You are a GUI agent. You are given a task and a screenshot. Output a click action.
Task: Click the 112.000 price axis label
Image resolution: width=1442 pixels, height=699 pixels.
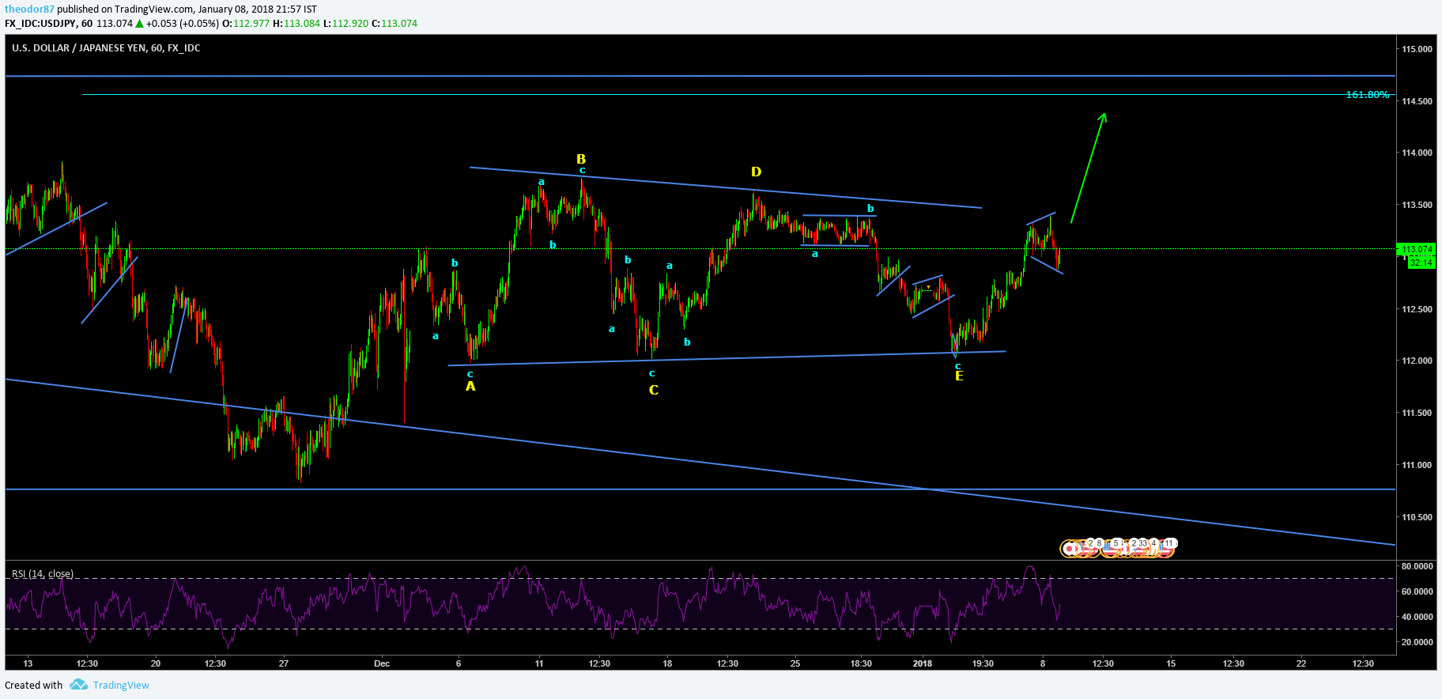[x=1417, y=361]
